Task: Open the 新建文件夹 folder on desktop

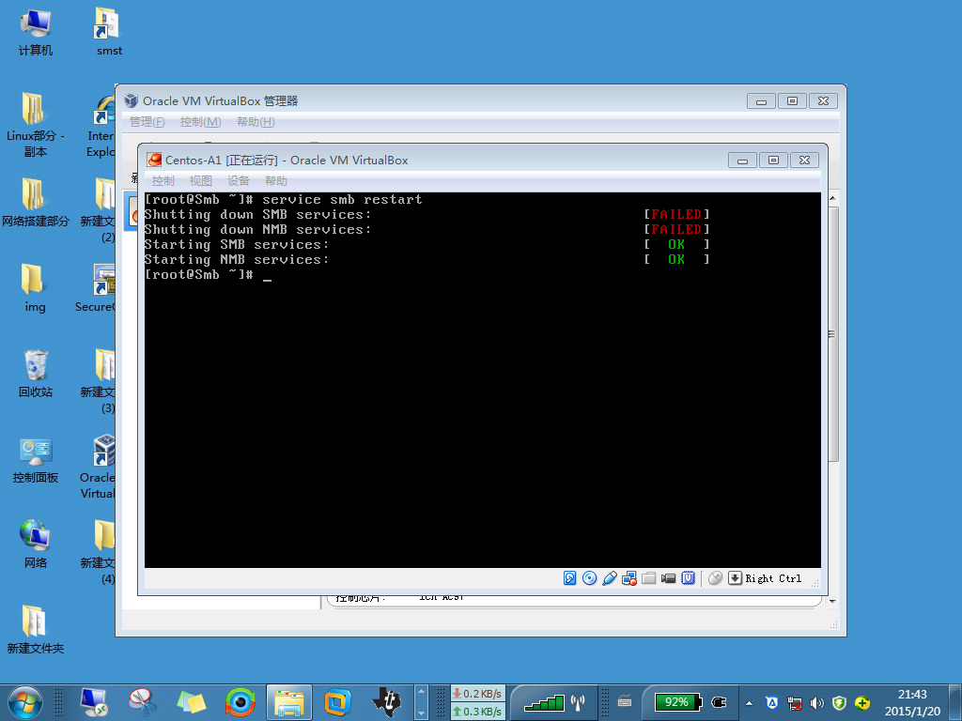Action: pos(36,630)
